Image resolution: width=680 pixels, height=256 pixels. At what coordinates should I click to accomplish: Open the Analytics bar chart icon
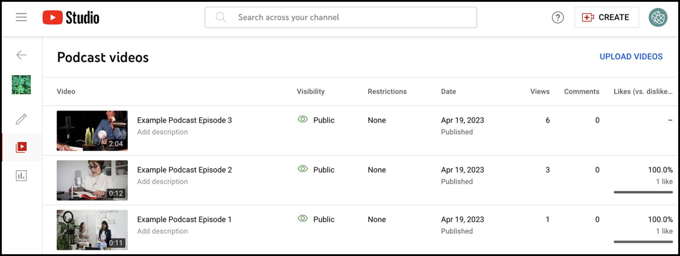(x=21, y=176)
